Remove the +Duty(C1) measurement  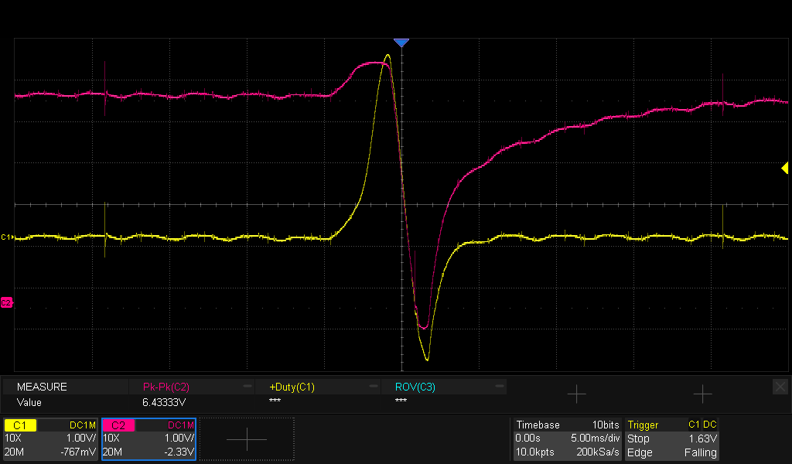point(373,386)
